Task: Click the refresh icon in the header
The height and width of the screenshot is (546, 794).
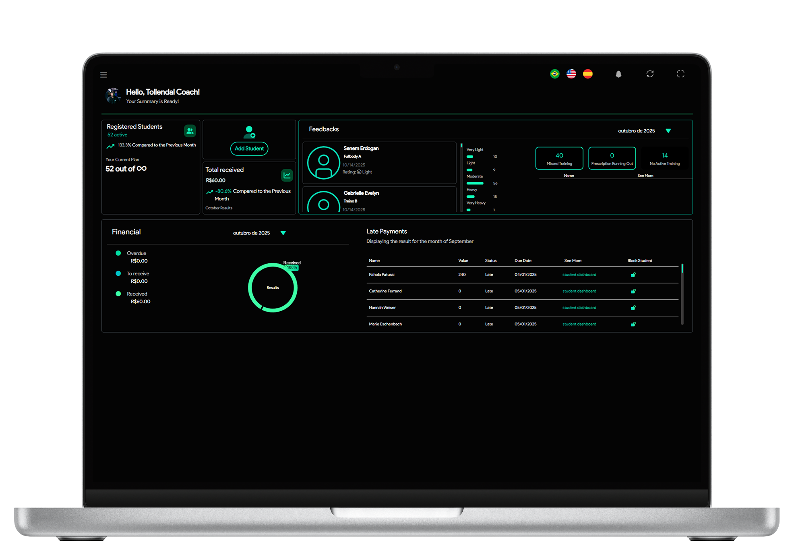Action: coord(650,74)
